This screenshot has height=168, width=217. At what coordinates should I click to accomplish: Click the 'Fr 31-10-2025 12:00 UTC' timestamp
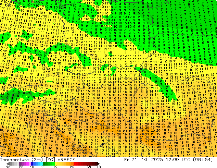157,159
